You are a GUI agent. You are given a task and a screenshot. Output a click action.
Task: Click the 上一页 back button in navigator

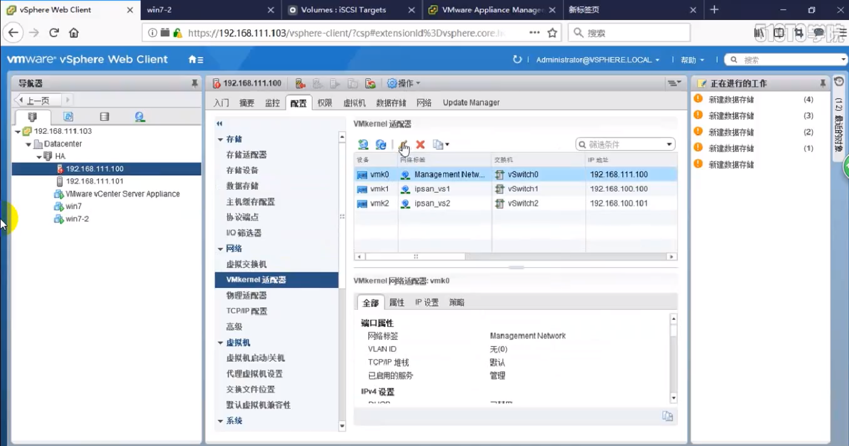38,100
